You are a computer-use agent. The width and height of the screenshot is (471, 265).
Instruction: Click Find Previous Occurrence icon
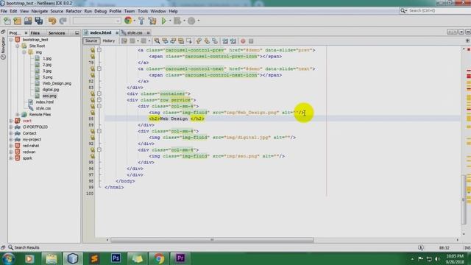pyautogui.click(x=165, y=41)
